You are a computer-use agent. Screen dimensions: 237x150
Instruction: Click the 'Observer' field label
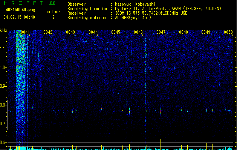(x=76, y=4)
